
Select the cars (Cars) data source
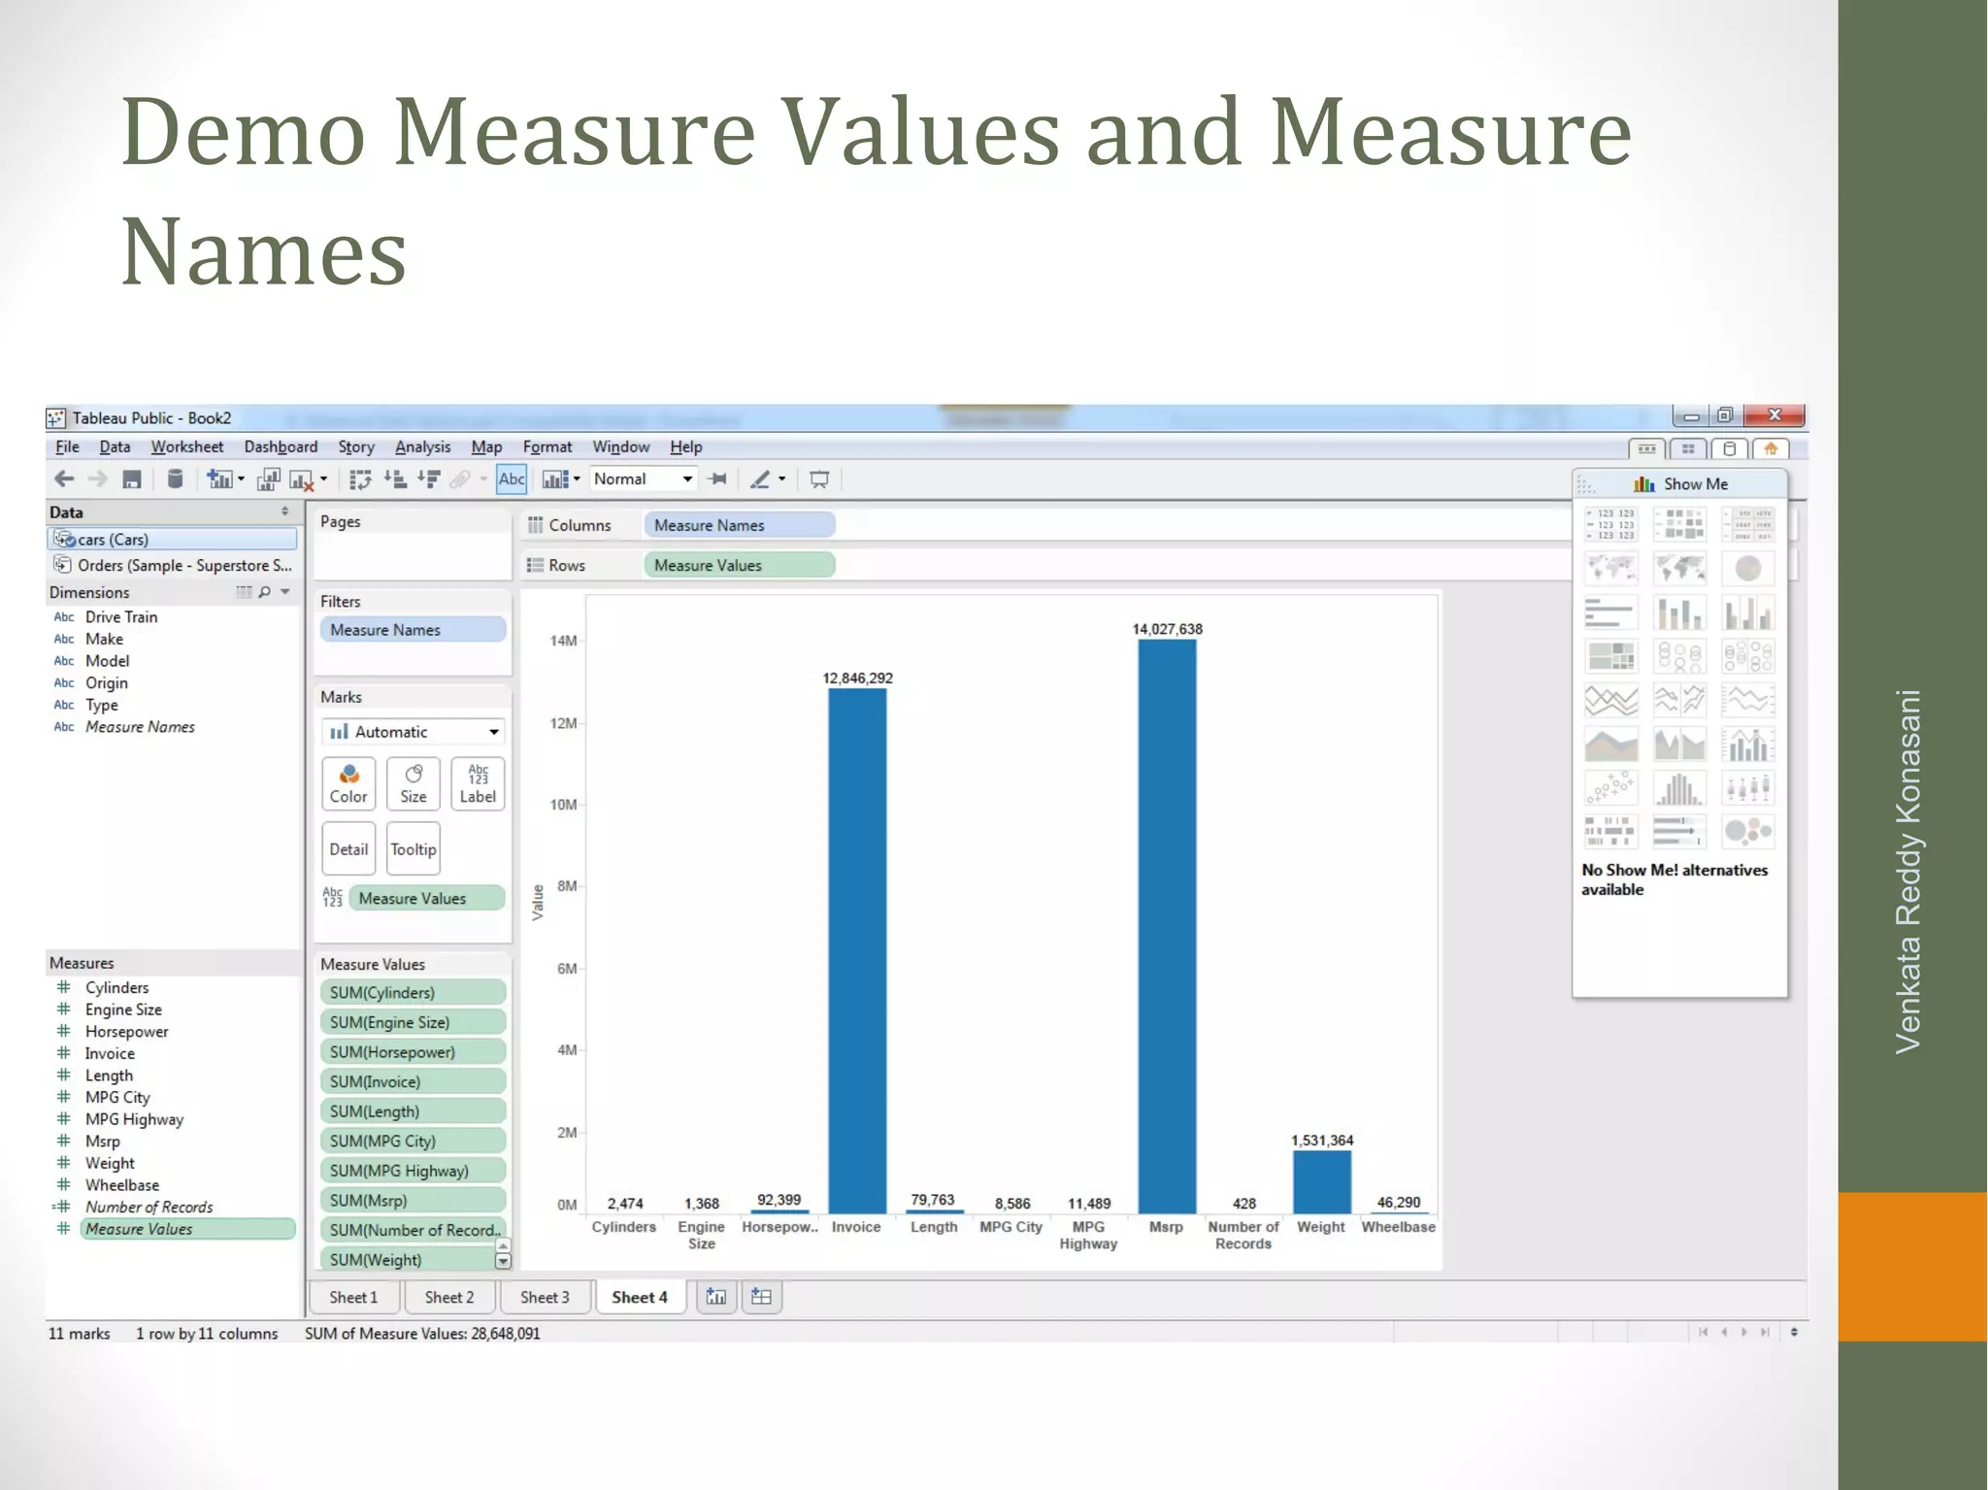(x=173, y=539)
